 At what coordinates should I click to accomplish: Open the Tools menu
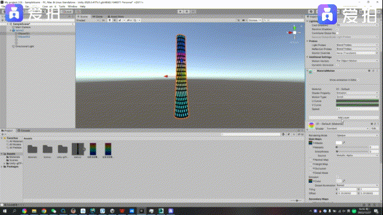pos(62,7)
